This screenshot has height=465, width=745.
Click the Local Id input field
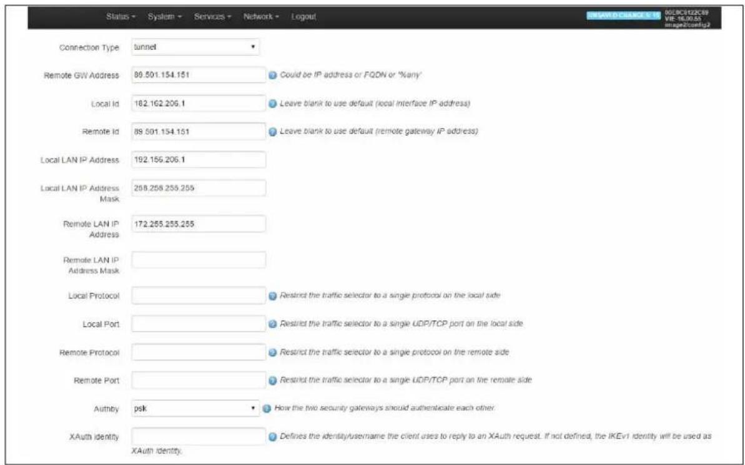point(199,103)
